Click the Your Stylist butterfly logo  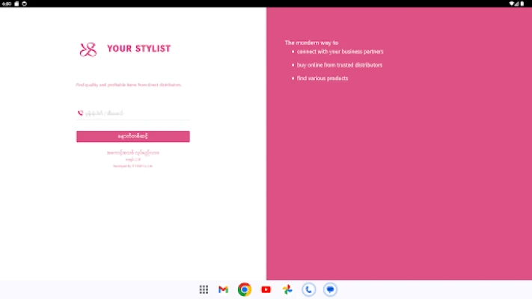[88, 49]
